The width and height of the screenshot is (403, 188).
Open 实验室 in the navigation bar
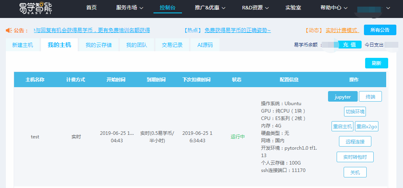click(293, 8)
